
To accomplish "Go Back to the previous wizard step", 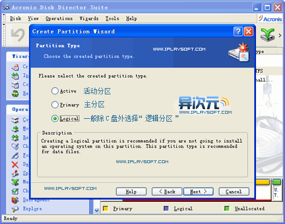I will click(167, 192).
